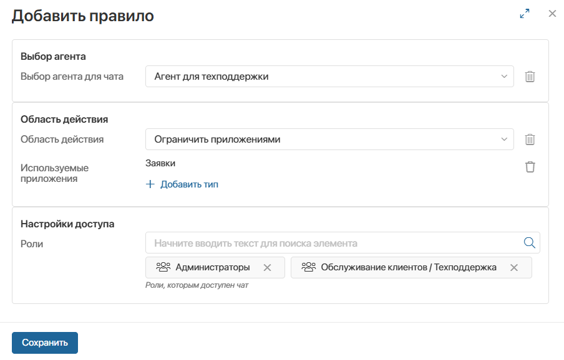Expand the dialog to full screen

524,14
